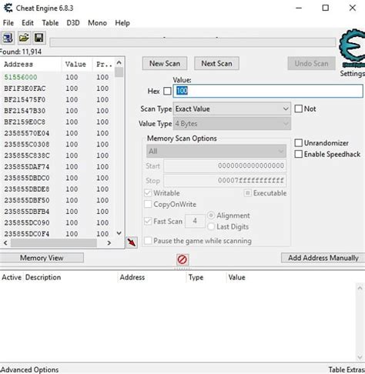Click the Cheat Engine logo settings icon
This screenshot has width=365, height=374.
(x=352, y=48)
